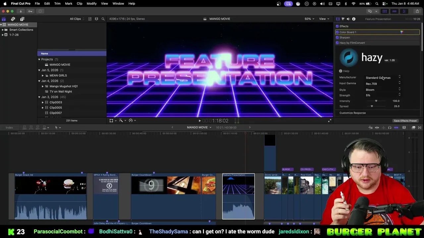Open the Keyword Editor key icon
Image resolution: width=424 pixels, height=238 pixels.
pyautogui.click(x=30, y=11)
